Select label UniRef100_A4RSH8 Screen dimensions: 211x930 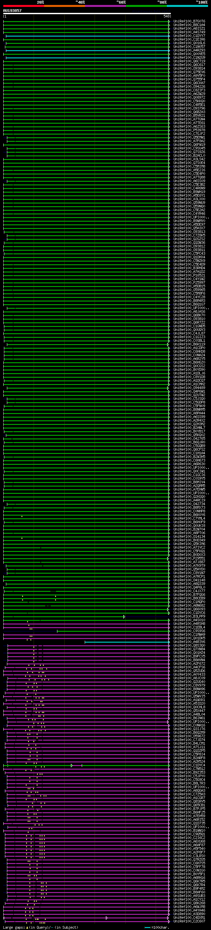[189, 624]
